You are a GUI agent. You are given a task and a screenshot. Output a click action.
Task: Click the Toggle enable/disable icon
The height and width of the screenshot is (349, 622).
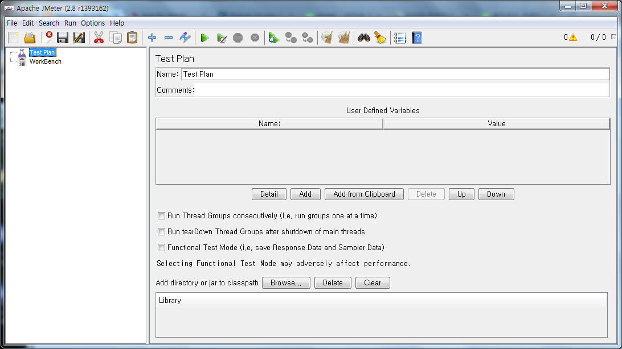[x=185, y=38]
